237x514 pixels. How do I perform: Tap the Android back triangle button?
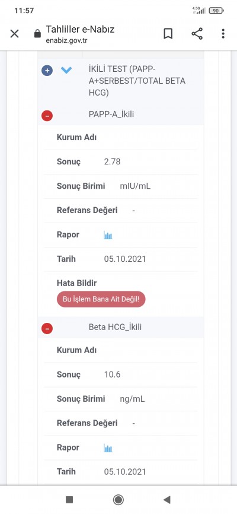point(167,500)
